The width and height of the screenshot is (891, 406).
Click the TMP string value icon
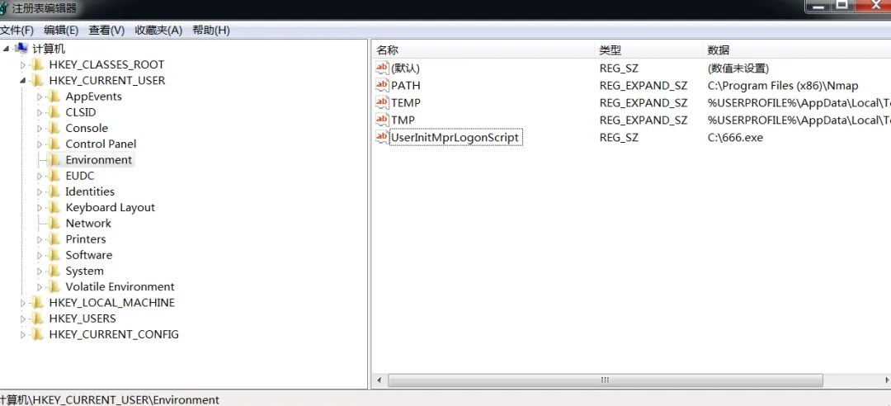[x=383, y=120]
